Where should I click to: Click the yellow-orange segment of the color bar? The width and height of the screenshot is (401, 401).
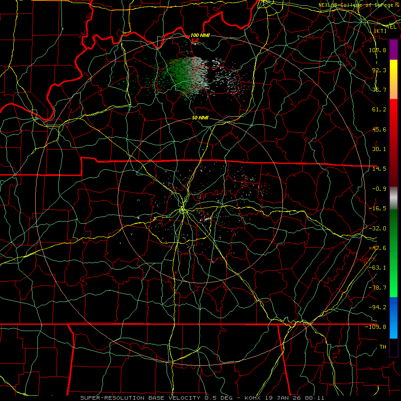tap(393, 79)
